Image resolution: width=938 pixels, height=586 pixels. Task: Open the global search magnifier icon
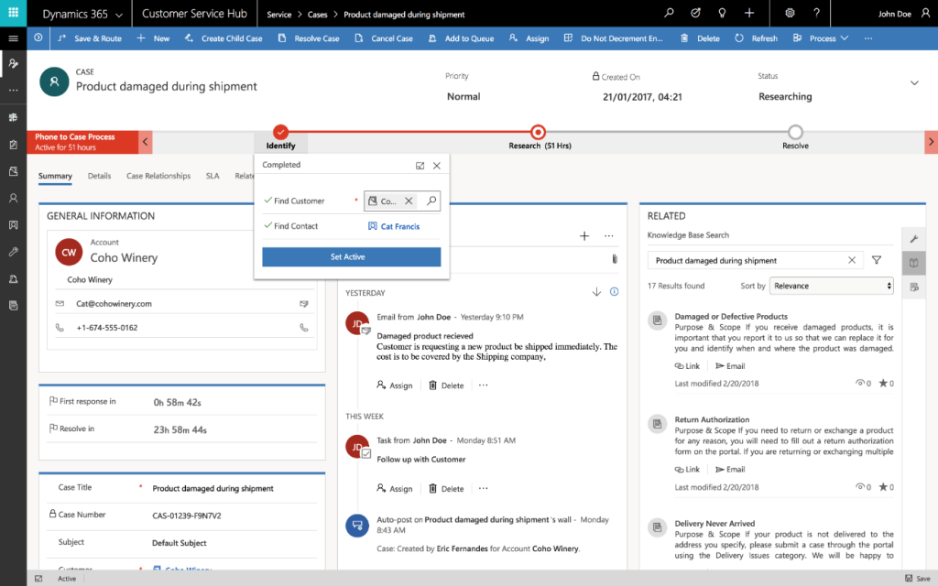(x=669, y=13)
